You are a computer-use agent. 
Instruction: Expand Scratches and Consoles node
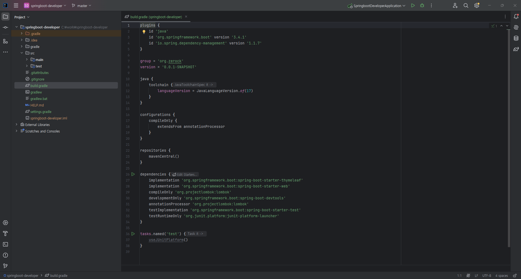tap(17, 131)
